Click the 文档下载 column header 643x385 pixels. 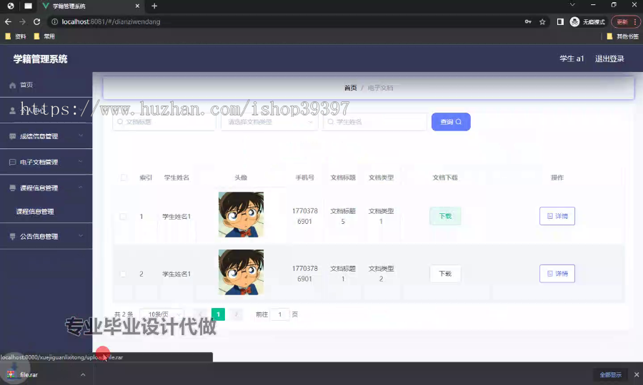coord(445,178)
